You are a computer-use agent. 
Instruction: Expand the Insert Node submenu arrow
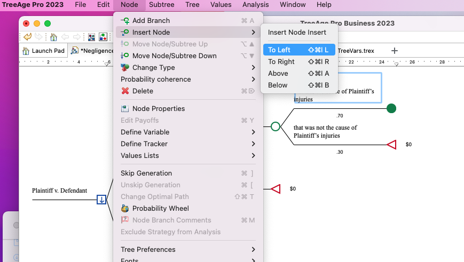[x=253, y=32]
